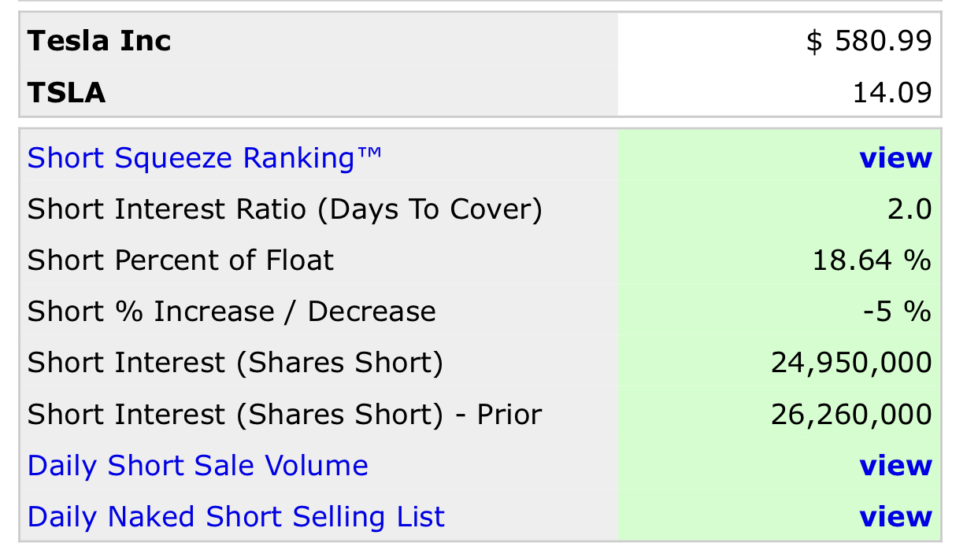978x550 pixels.
Task: Click view beside Daily Naked Short Selling List
Action: coord(895,517)
